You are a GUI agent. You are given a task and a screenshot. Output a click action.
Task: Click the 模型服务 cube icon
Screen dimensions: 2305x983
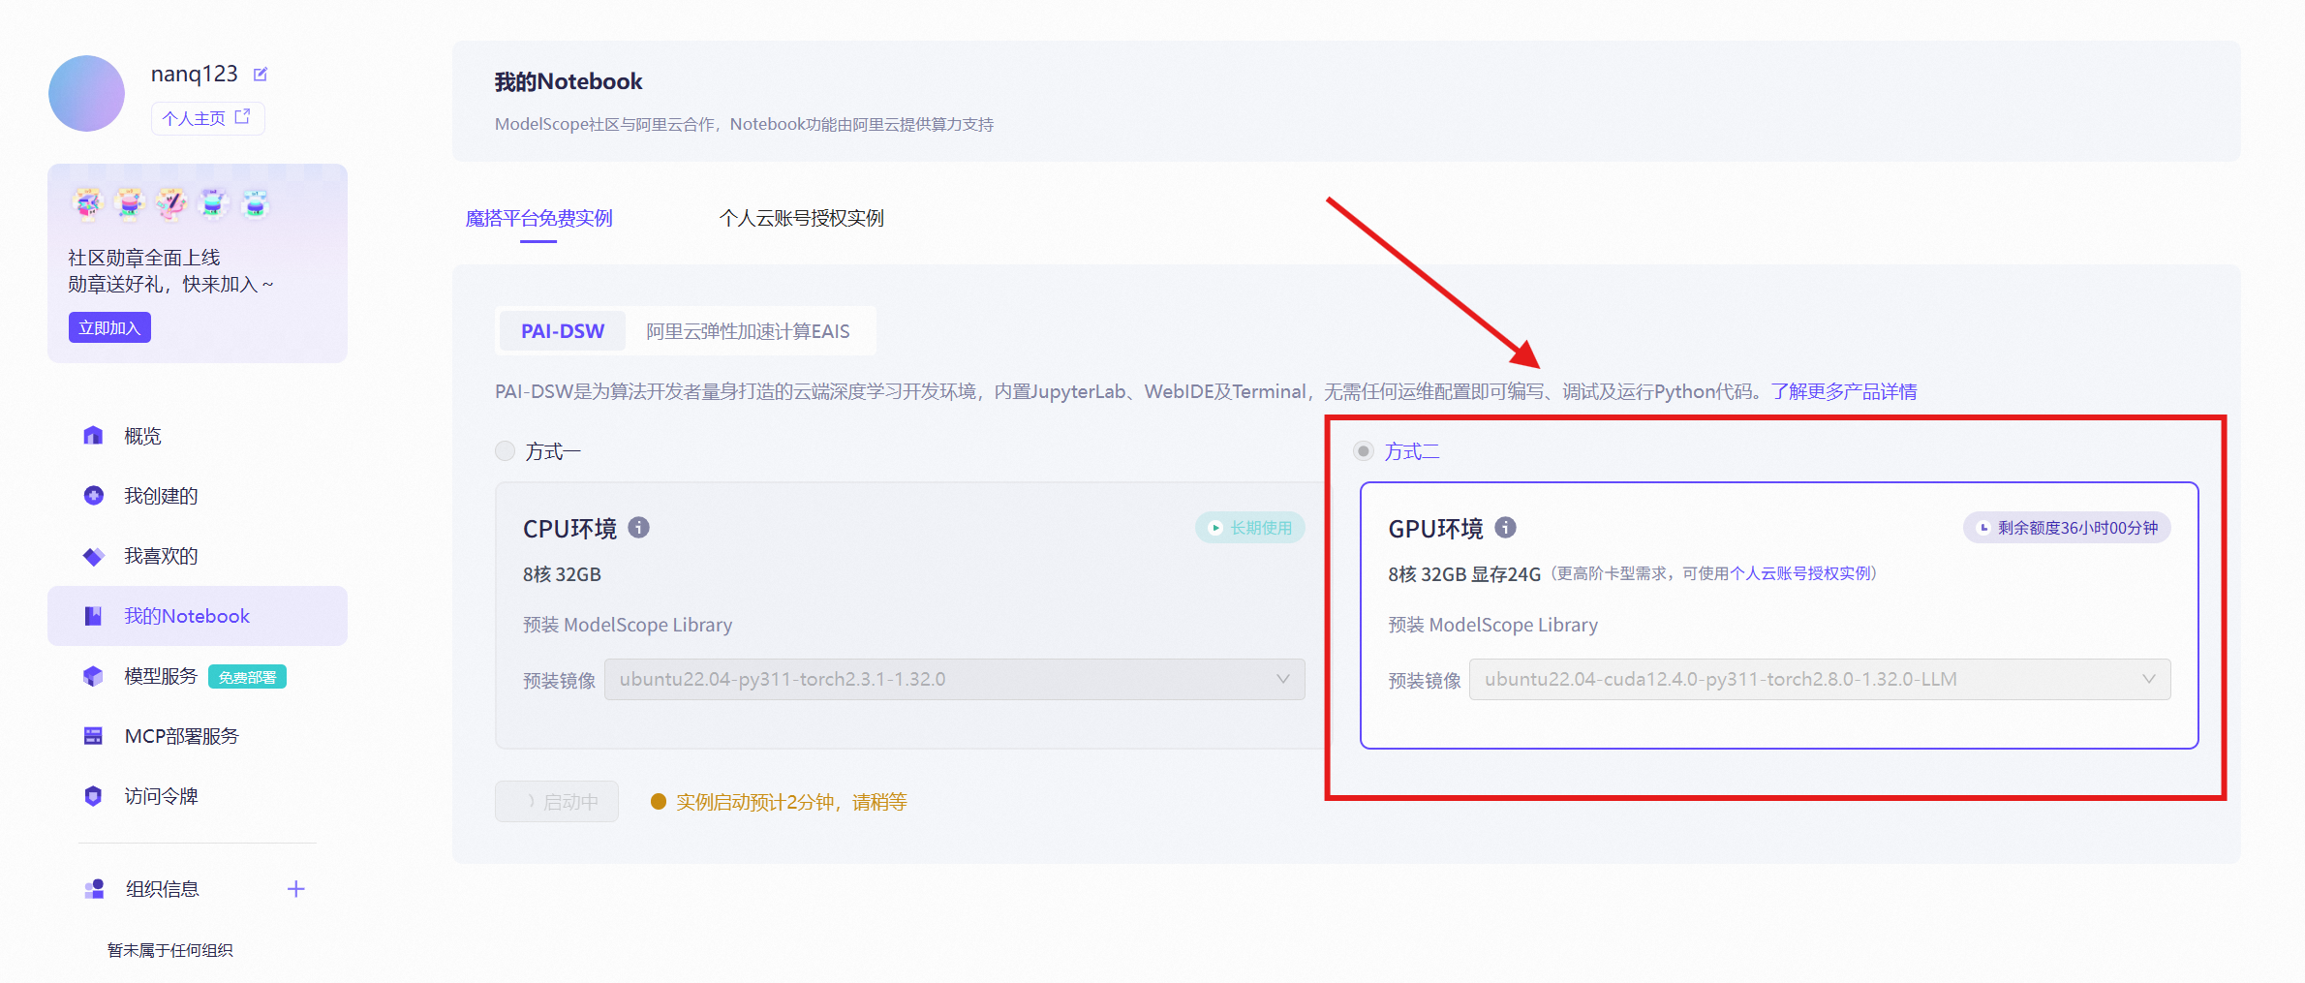93,676
